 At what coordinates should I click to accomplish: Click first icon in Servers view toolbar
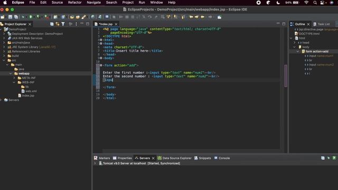click(323, 158)
